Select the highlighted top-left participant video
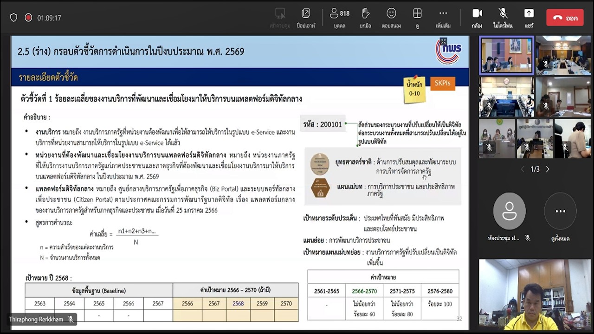The width and height of the screenshot is (594, 334). coord(506,55)
